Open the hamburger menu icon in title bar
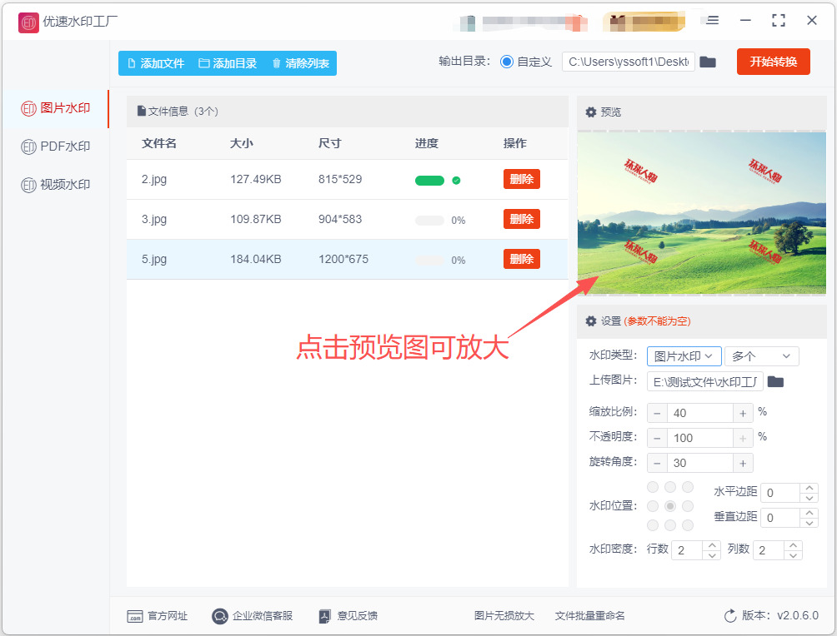837x636 pixels. tap(712, 20)
